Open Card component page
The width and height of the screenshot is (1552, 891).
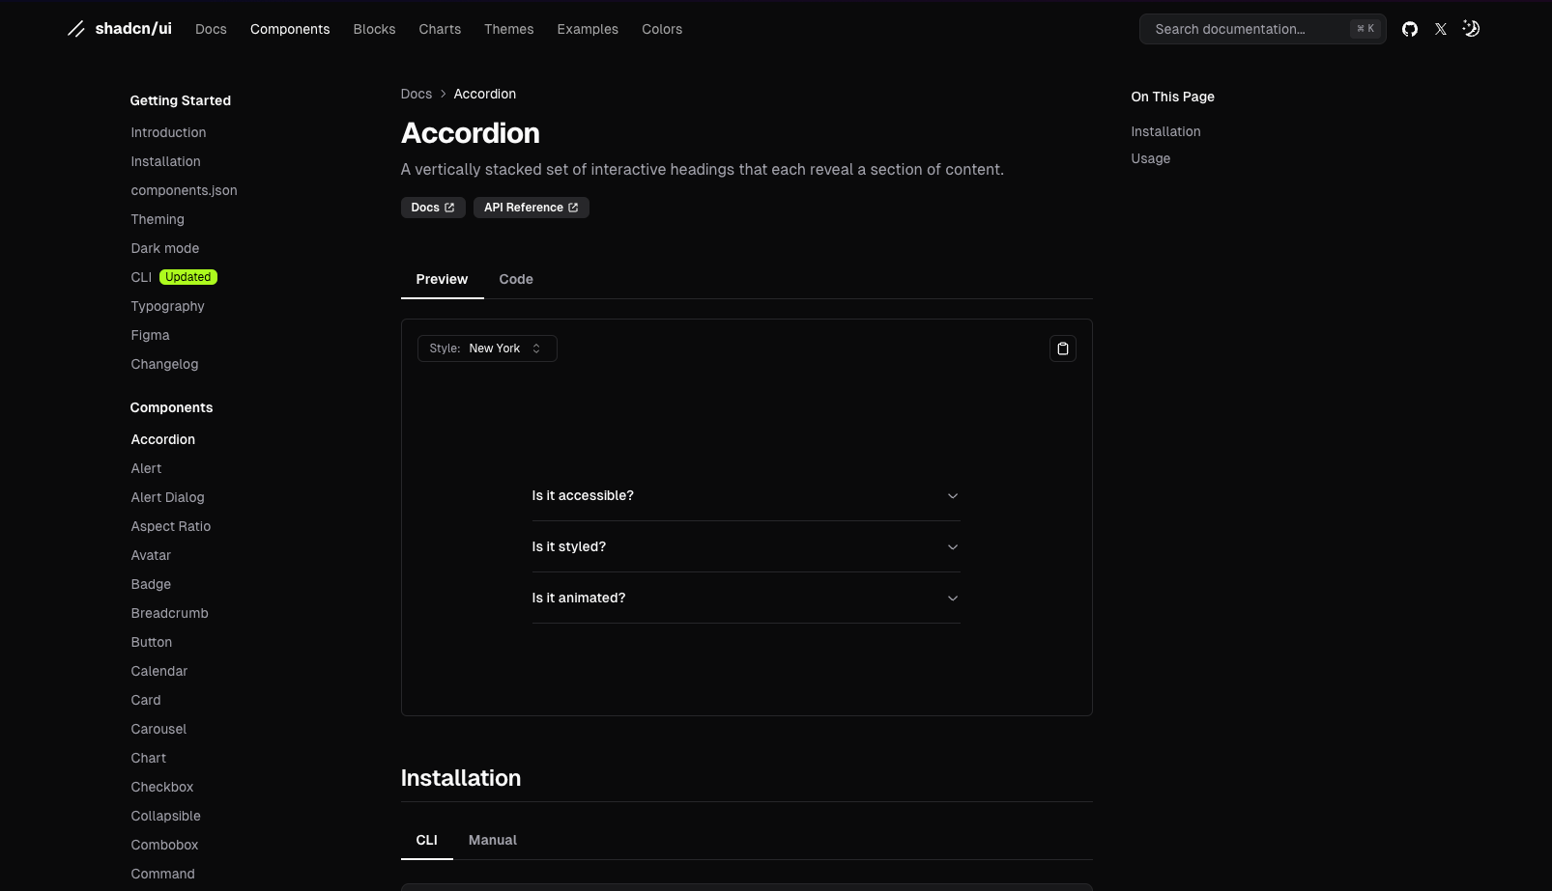[x=146, y=700]
